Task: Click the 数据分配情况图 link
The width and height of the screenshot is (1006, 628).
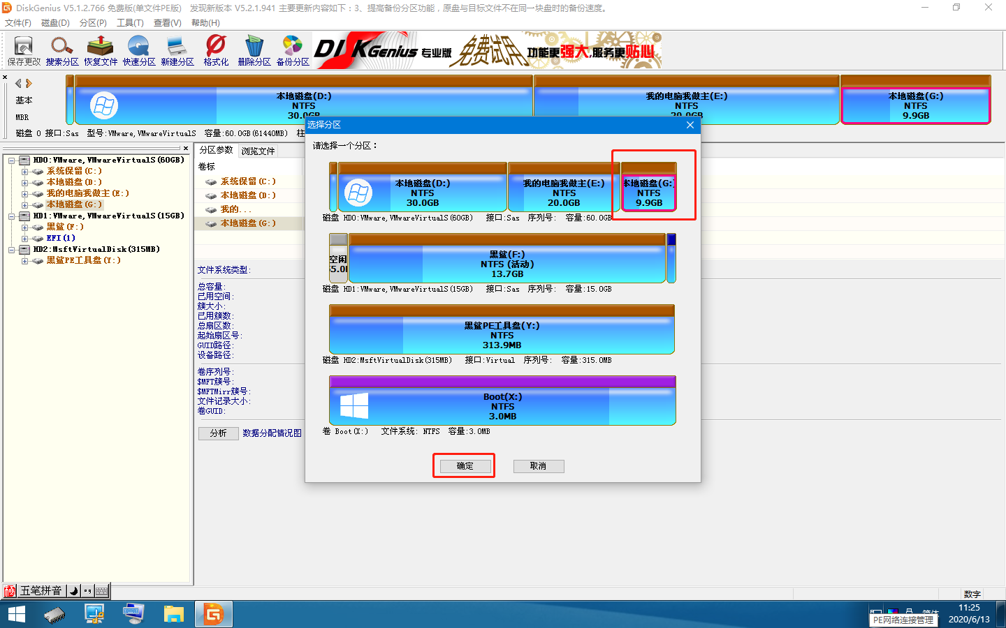Action: click(272, 433)
